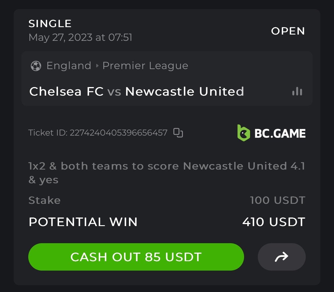Click the Newcastle United team name

click(x=184, y=92)
